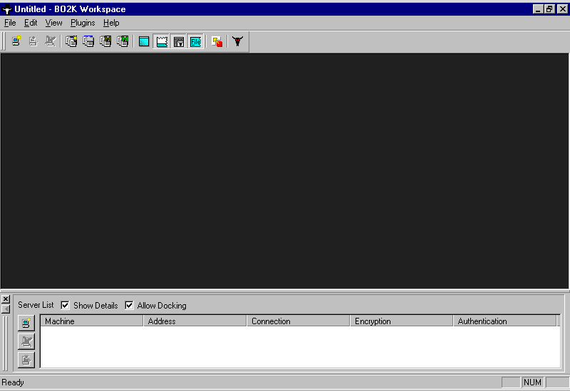Click the Machine column header
570x391 pixels.
[91, 321]
